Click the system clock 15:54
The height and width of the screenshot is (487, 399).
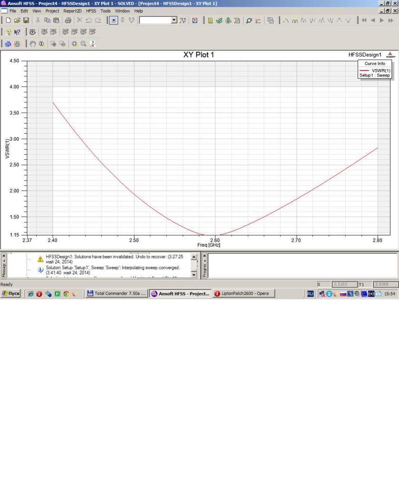389,294
